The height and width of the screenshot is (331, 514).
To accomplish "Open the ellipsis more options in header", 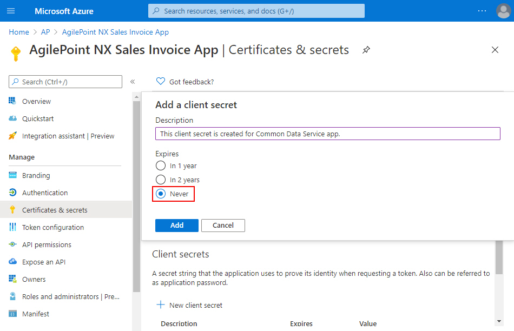I will pyautogui.click(x=482, y=11).
